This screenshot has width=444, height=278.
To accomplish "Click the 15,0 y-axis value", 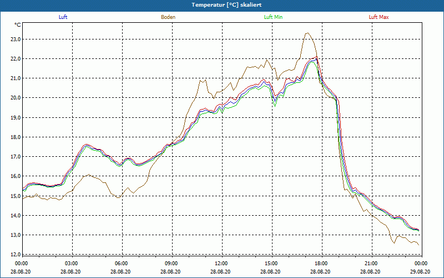I will (16, 196).
